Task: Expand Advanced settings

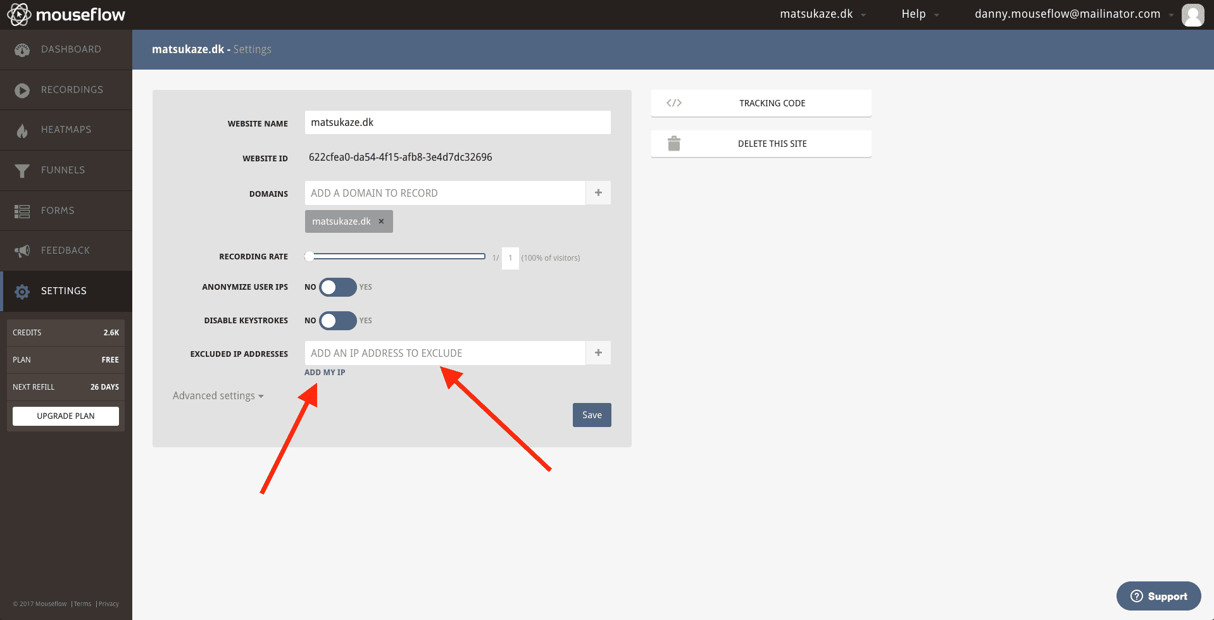Action: pyautogui.click(x=218, y=395)
